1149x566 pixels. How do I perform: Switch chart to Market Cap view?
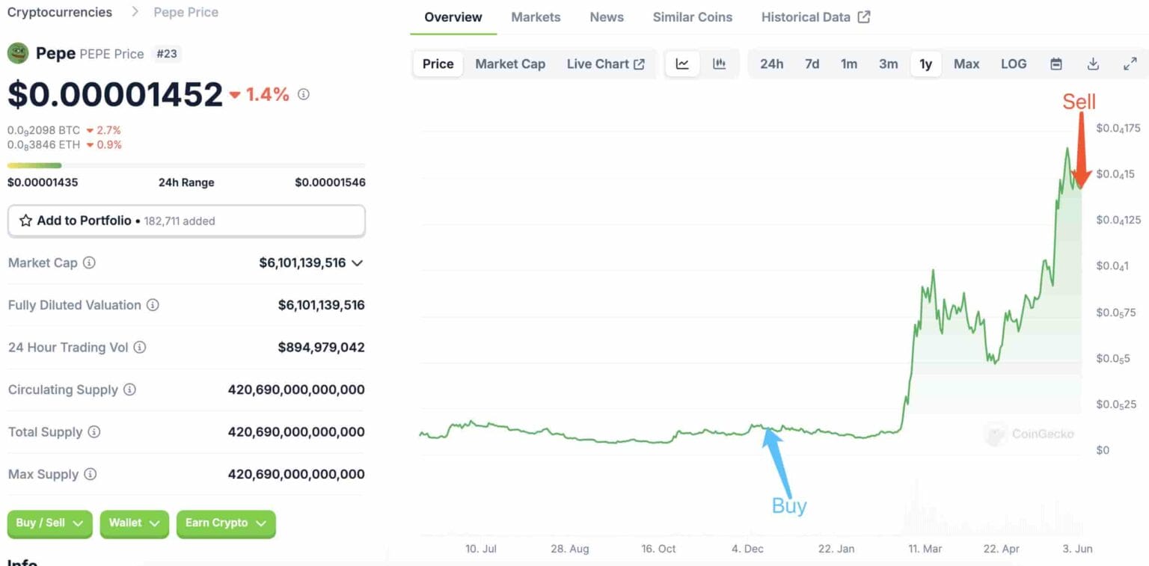[x=510, y=64]
